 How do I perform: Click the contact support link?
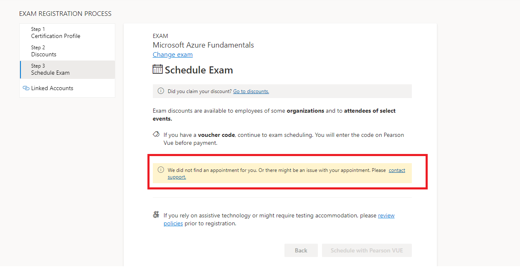click(x=396, y=170)
